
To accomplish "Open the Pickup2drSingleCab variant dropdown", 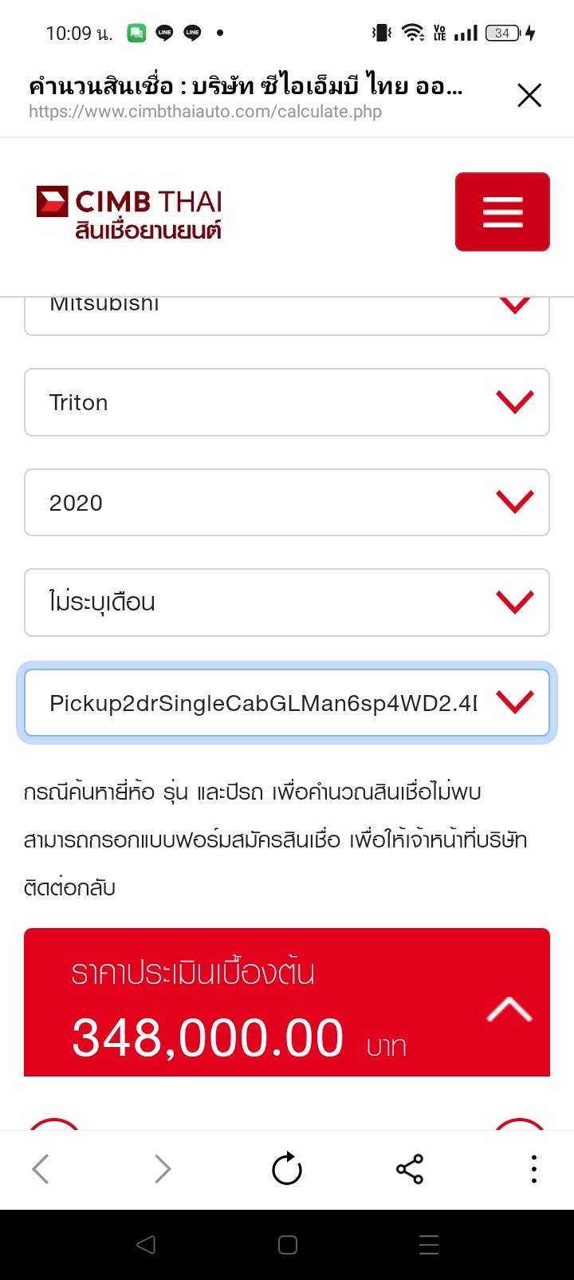I will coord(287,703).
